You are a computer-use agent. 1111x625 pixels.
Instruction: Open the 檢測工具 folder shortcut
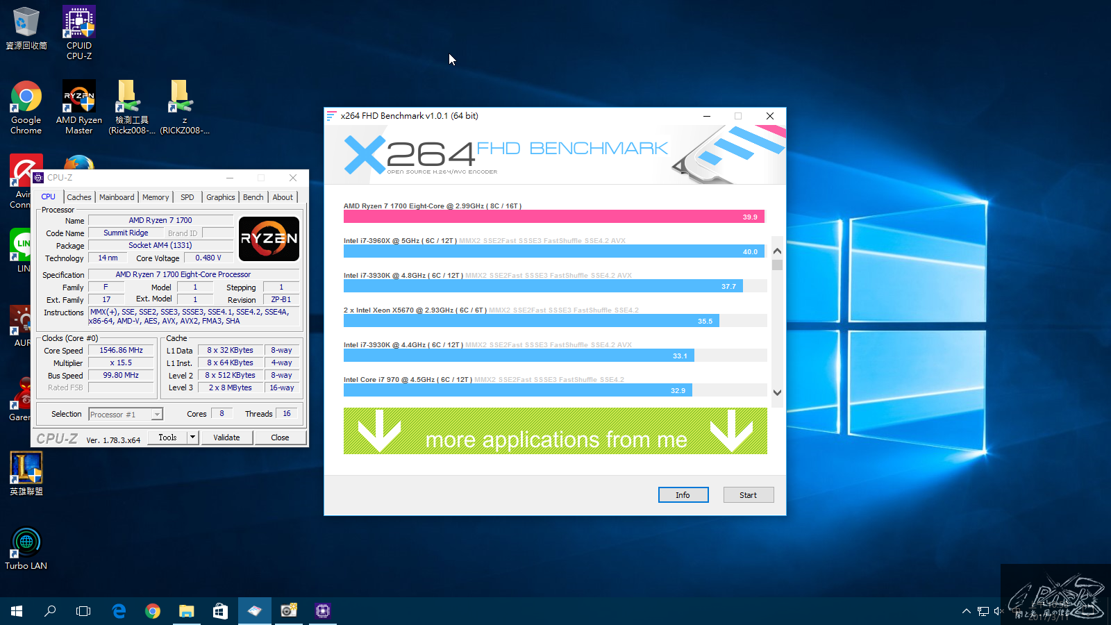coord(132,107)
